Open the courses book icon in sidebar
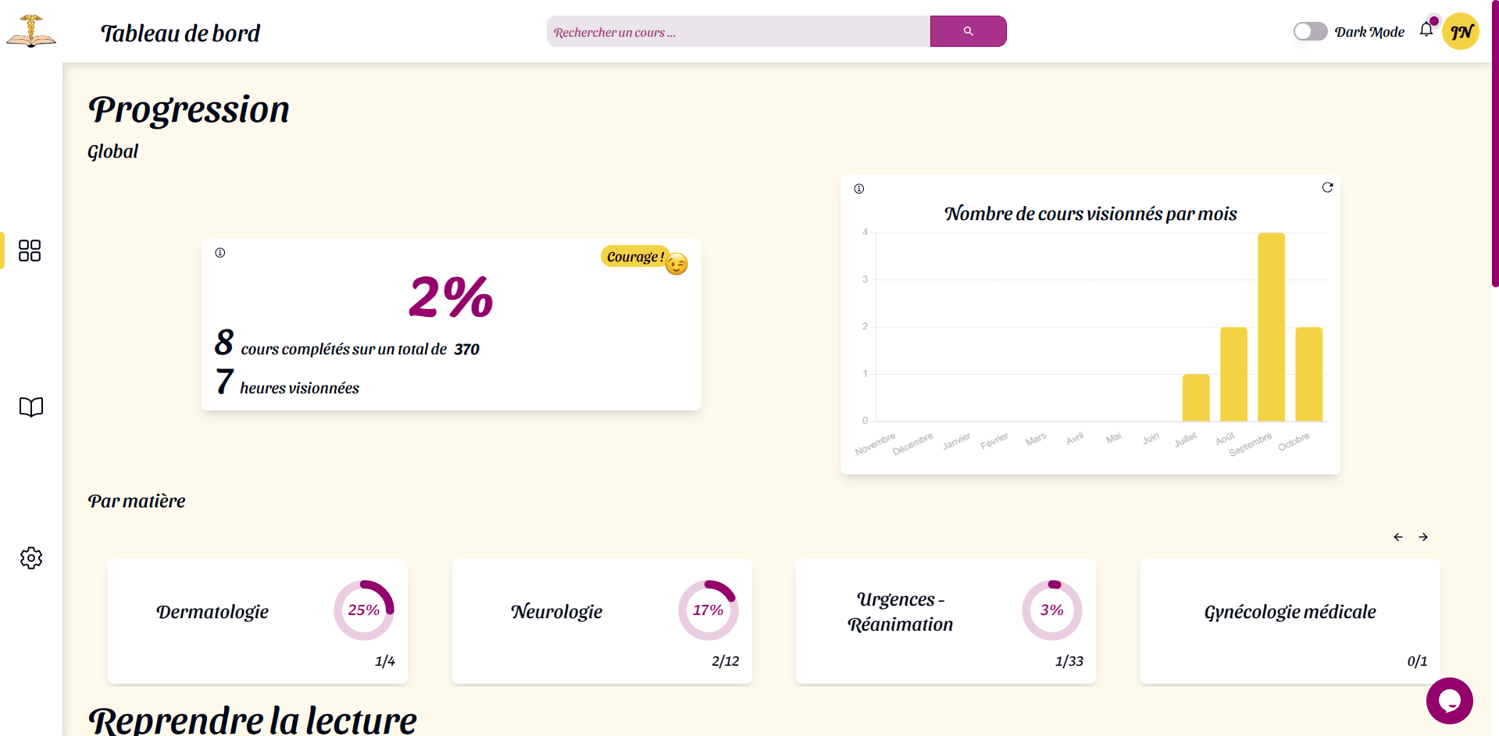Screen dimensions: 1499x736 31,407
